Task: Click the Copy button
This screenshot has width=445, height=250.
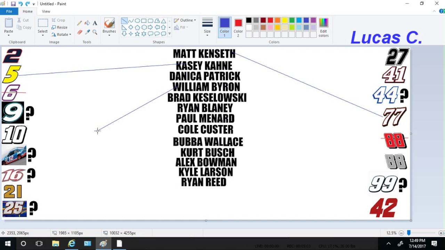Action: [x=24, y=27]
